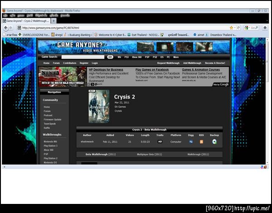This screenshot has width=272, height=213.
Task: Click the HD traits badge
Action: coord(160,142)
